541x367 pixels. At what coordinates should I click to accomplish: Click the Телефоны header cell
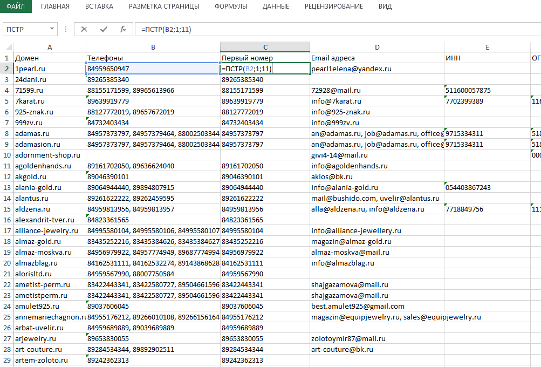[x=153, y=58]
